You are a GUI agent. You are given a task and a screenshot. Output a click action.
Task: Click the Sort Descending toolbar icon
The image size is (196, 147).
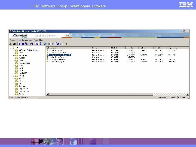point(40,44)
